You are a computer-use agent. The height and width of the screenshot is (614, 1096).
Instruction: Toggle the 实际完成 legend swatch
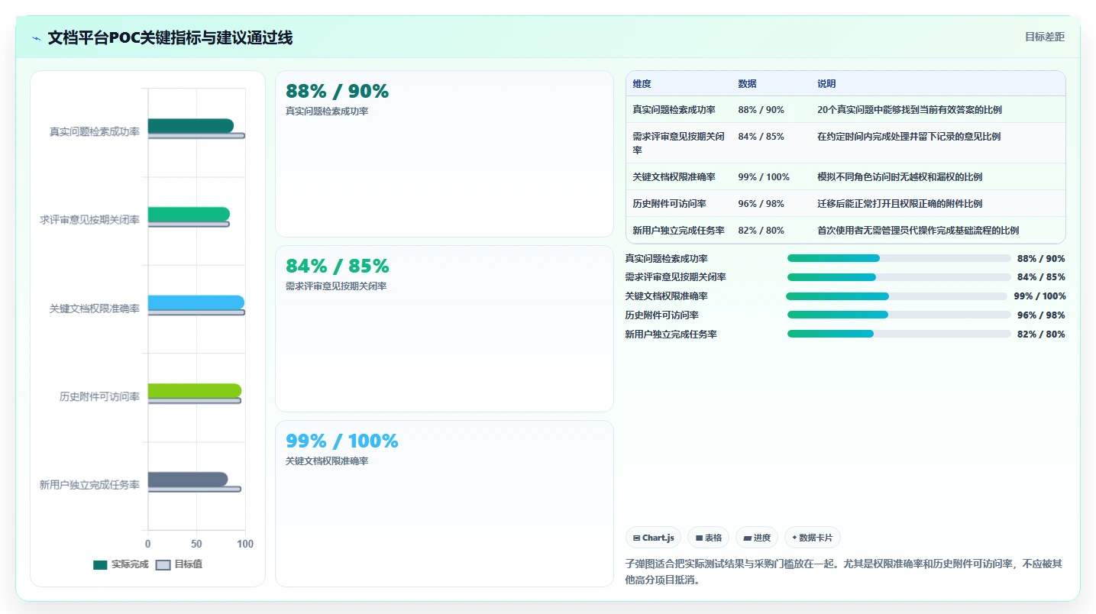(x=100, y=565)
